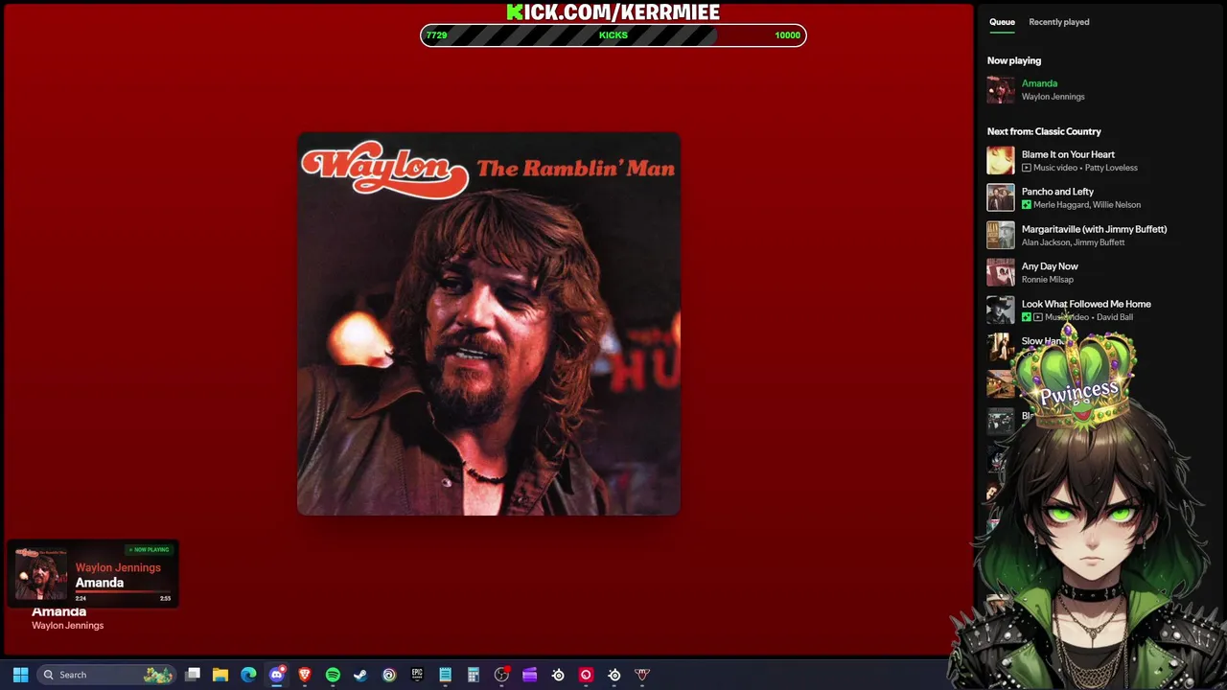Click the Amanda thumbnail in Now playing
Image resolution: width=1227 pixels, height=690 pixels.
click(x=1001, y=90)
